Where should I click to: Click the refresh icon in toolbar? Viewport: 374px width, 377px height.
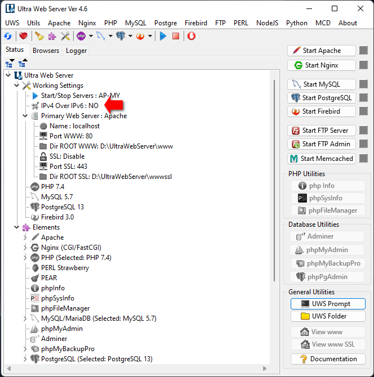click(8, 37)
